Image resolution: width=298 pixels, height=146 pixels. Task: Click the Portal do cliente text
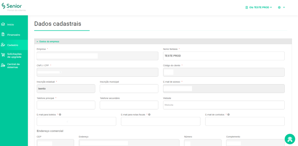(x=16, y=10)
